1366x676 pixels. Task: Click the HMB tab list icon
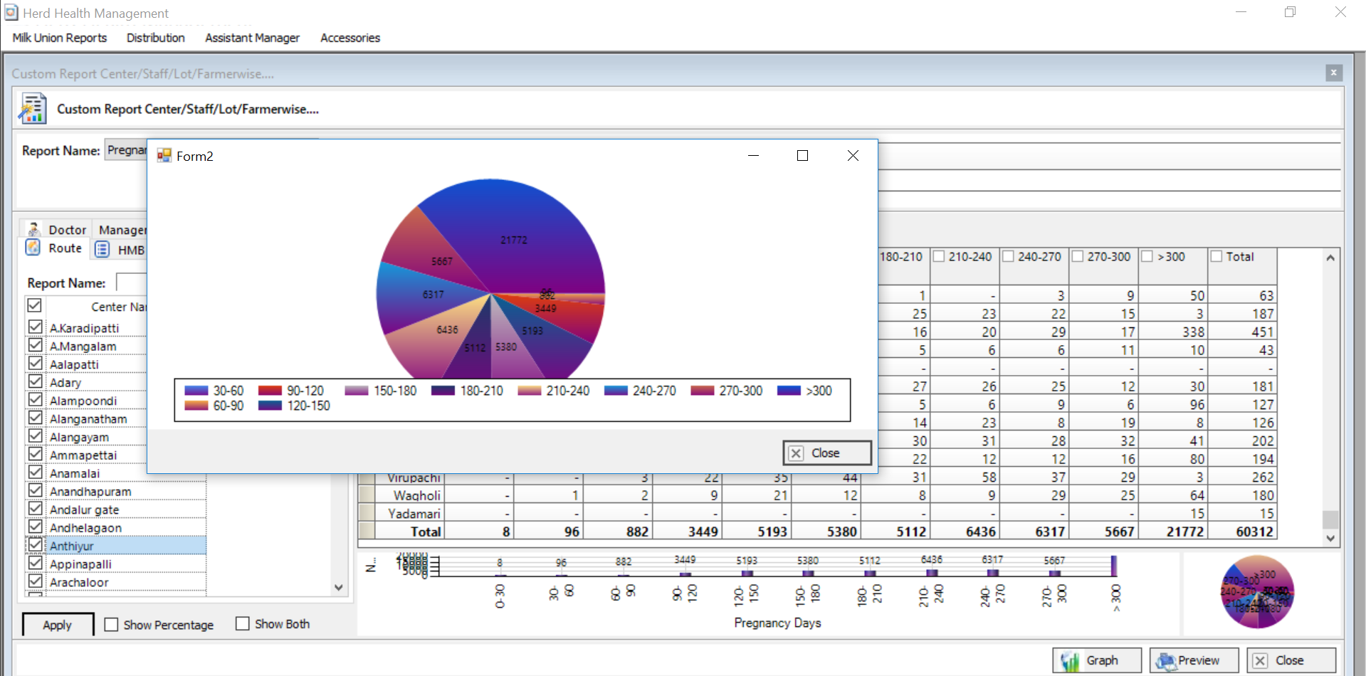point(103,250)
